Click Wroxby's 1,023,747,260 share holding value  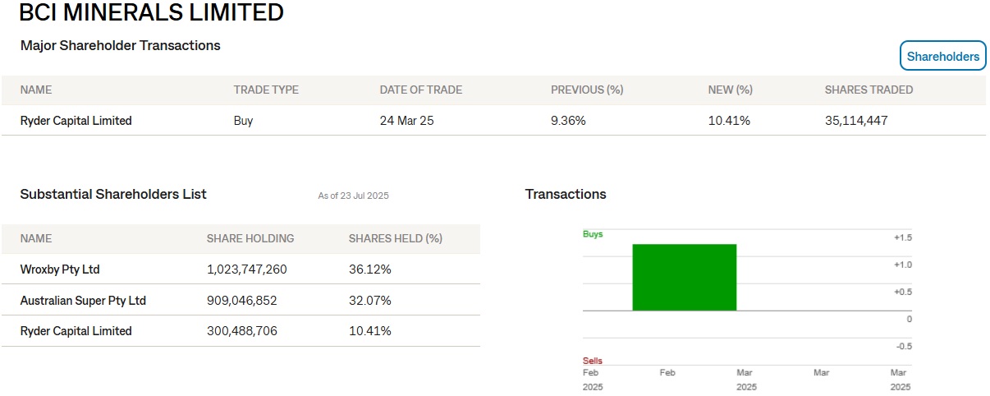[x=246, y=269]
